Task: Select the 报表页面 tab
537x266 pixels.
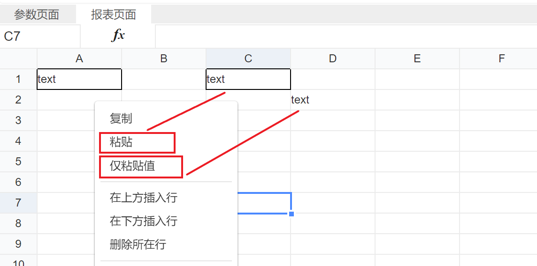Action: pyautogui.click(x=113, y=15)
